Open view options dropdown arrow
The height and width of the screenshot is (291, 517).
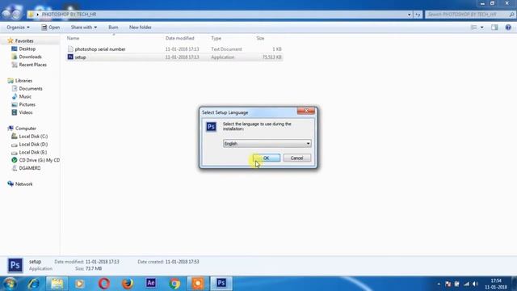481,27
